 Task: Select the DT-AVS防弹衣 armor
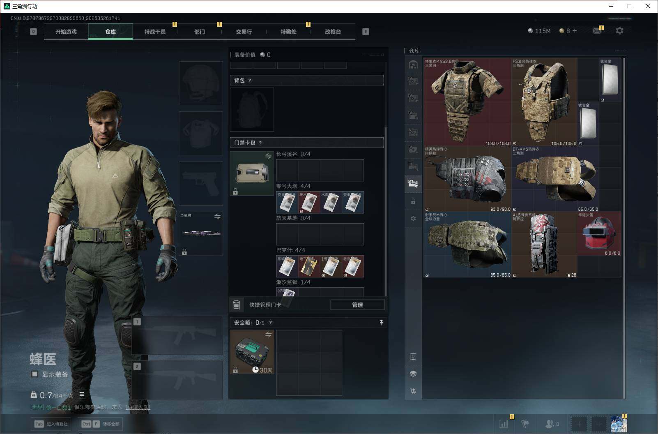(555, 179)
